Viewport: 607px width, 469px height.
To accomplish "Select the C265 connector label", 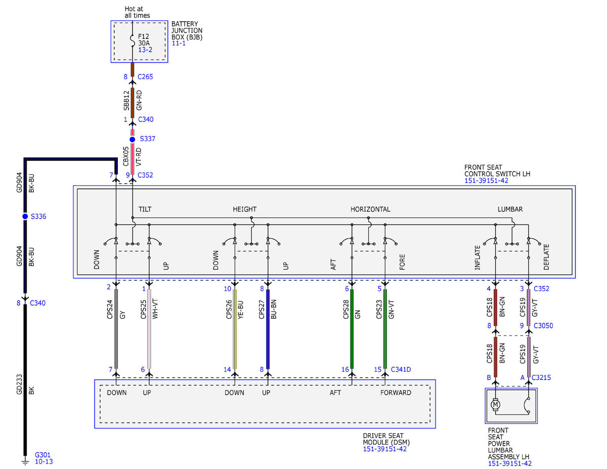I will point(145,77).
